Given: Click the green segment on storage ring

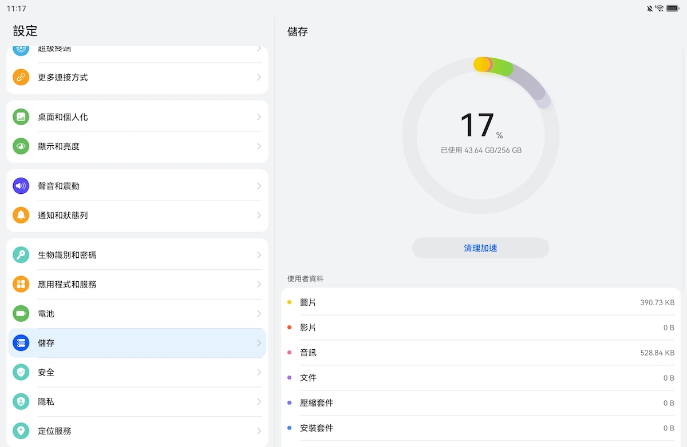Looking at the screenshot, I should pyautogui.click(x=502, y=67).
